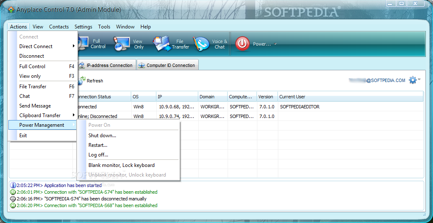Expand Direct Connect submenu
The image size is (433, 223).
(x=42, y=46)
